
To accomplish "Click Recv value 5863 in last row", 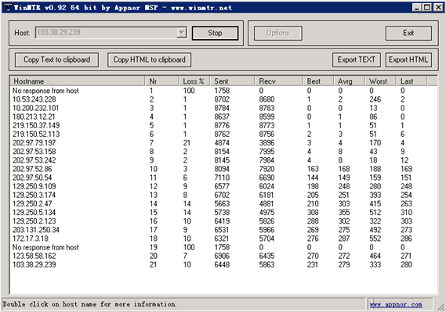I will 267,264.
